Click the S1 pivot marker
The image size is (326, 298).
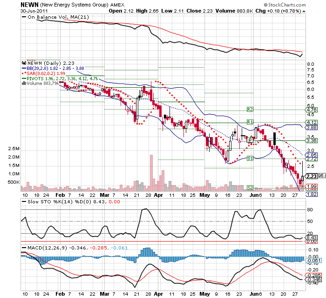250,158
